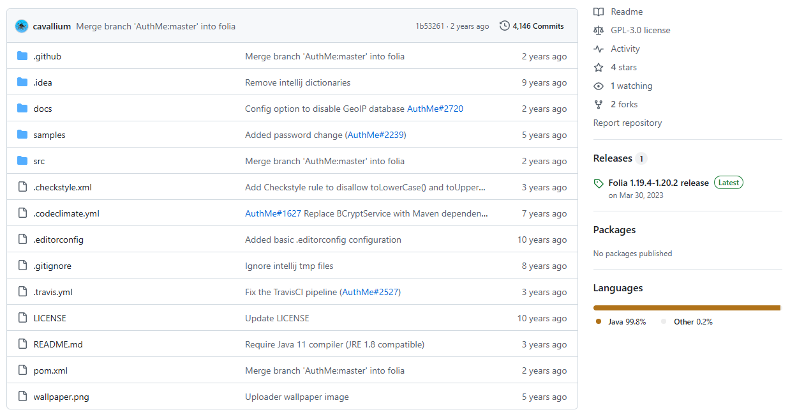
Task: Click the GPL-3.0 license scale icon
Action: (x=599, y=30)
